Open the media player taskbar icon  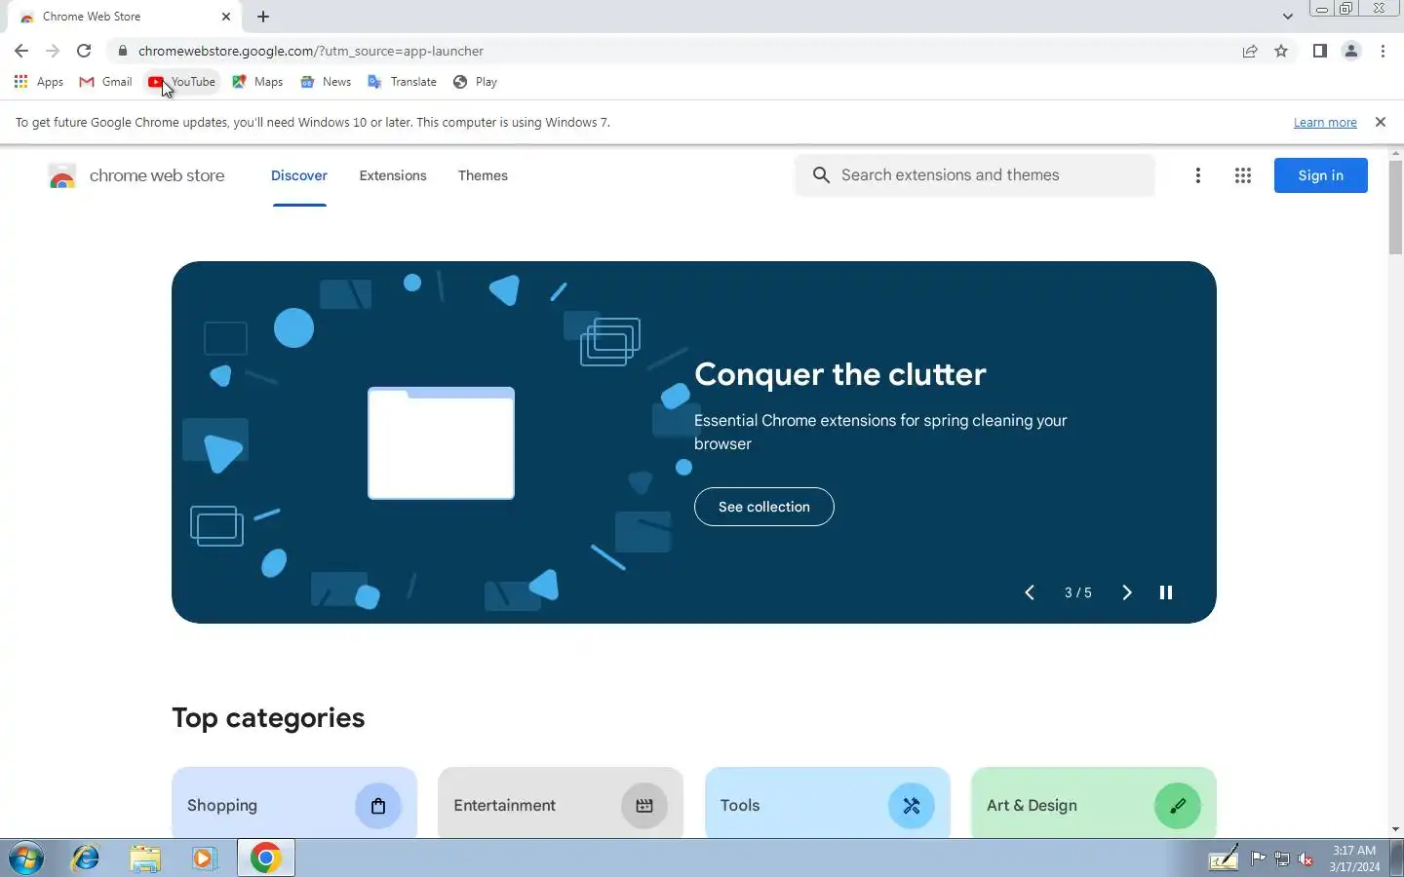[x=204, y=858]
